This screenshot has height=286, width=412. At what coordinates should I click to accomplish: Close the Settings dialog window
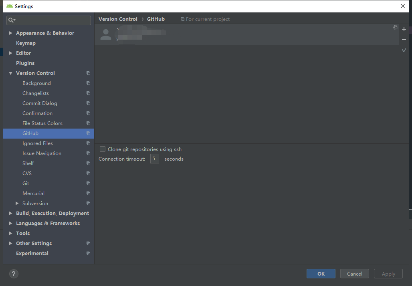402,6
